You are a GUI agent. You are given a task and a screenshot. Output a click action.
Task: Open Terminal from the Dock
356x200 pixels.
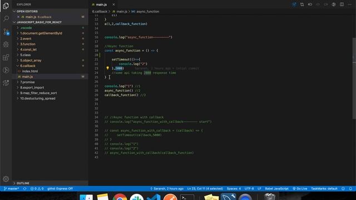187,197
